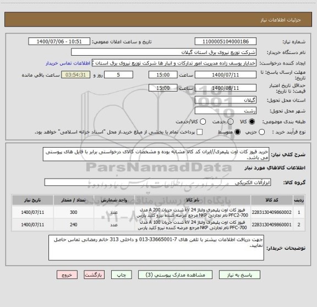The width and height of the screenshot is (317, 307).
Task: Click the تاریخ نیاز column header
Action: point(32,200)
